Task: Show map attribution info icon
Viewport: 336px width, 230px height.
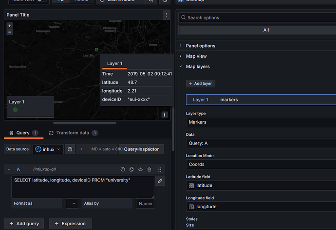Action: point(165,115)
